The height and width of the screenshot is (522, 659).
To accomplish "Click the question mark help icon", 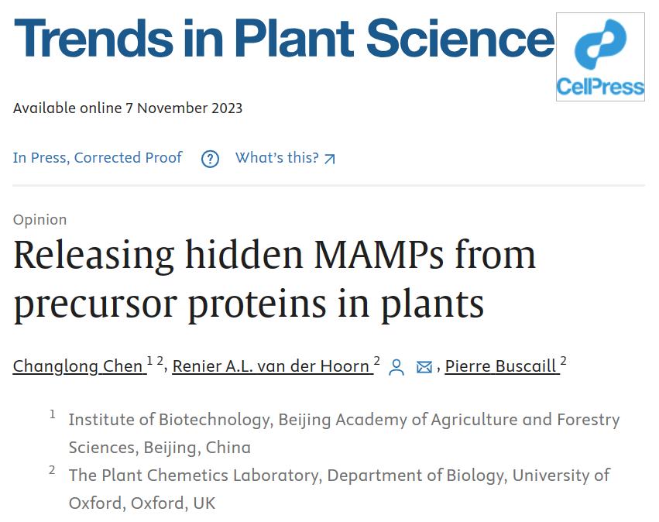I will 210,159.
